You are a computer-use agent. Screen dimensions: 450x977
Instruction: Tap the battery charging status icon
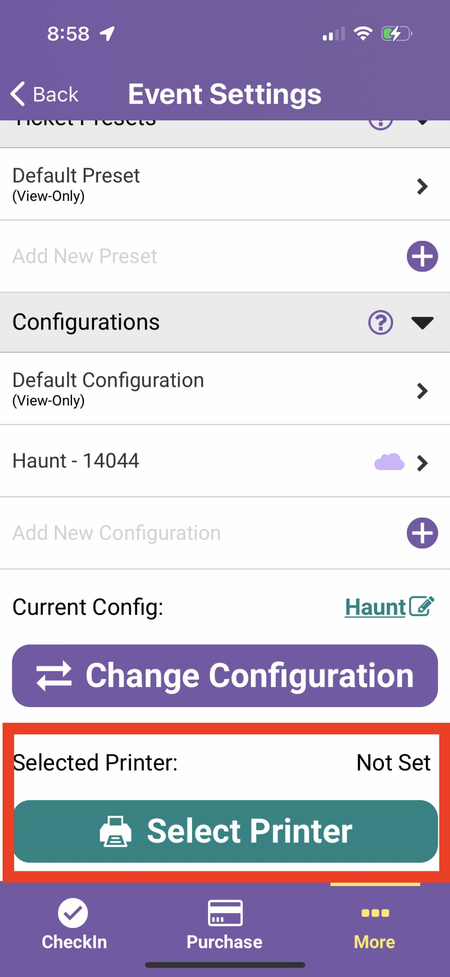pyautogui.click(x=396, y=34)
